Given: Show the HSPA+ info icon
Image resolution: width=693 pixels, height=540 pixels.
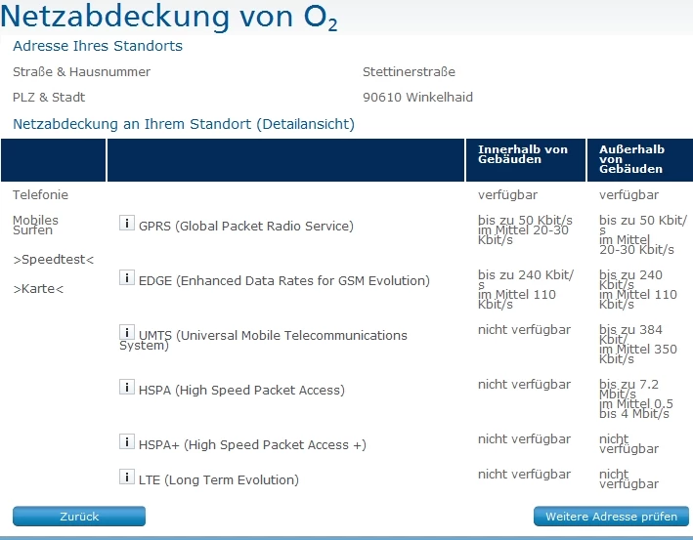Looking at the screenshot, I should pos(127,442).
